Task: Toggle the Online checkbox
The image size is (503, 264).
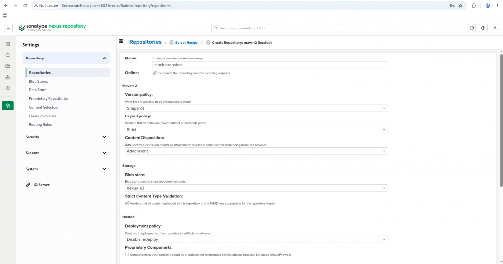Action: point(155,73)
